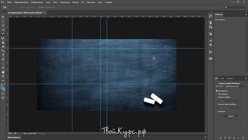Open the Adjustments sliders panel icon
This screenshot has height=140, width=248.
(x=210, y=27)
